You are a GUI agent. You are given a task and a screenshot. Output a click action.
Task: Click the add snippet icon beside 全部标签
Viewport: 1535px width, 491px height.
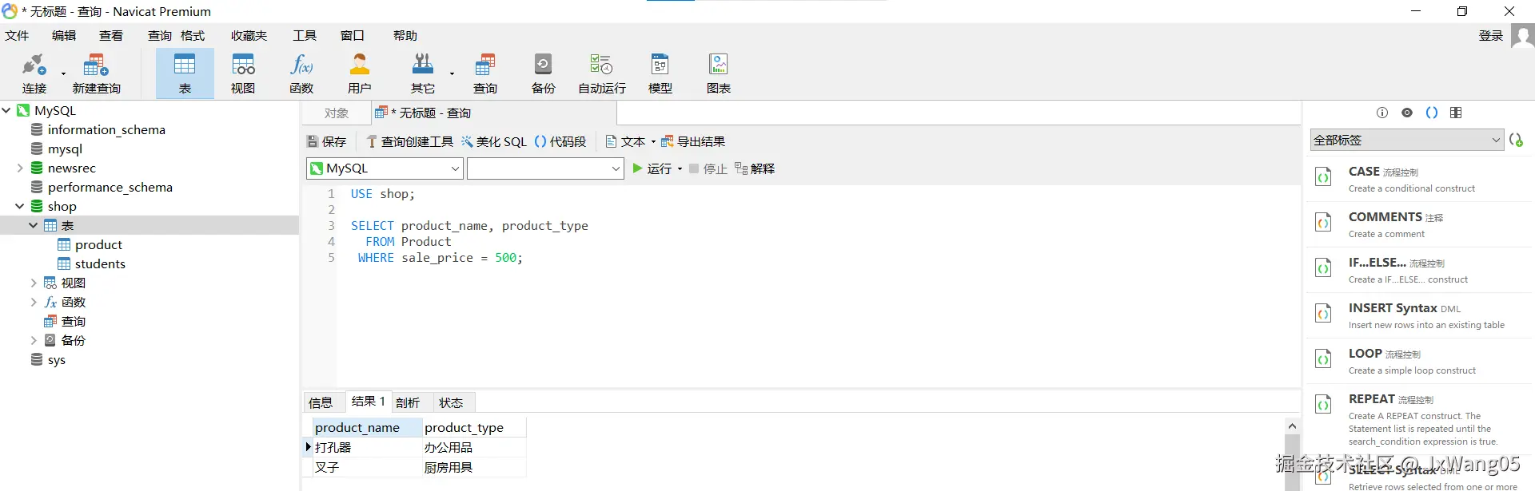(x=1517, y=140)
